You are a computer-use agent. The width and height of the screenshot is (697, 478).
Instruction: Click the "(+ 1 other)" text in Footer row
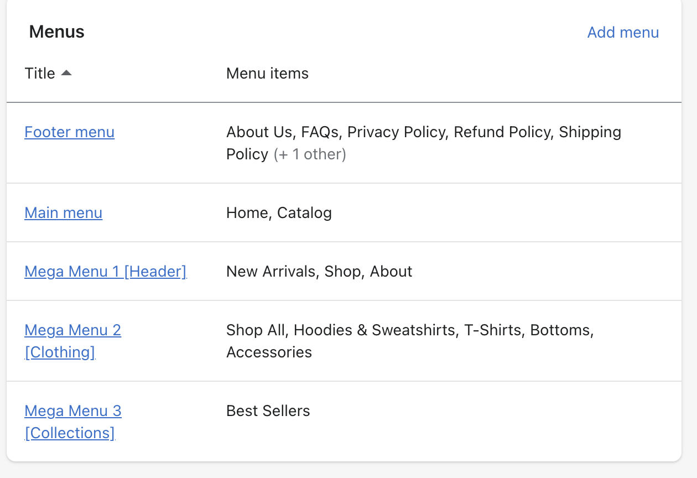[310, 154]
